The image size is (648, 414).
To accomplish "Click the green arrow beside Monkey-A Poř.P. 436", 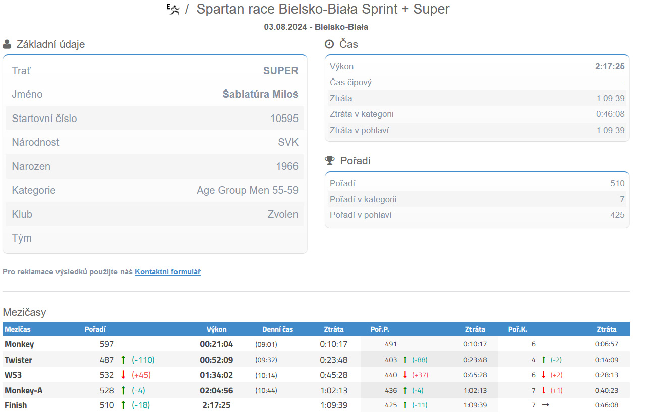I will (x=404, y=390).
